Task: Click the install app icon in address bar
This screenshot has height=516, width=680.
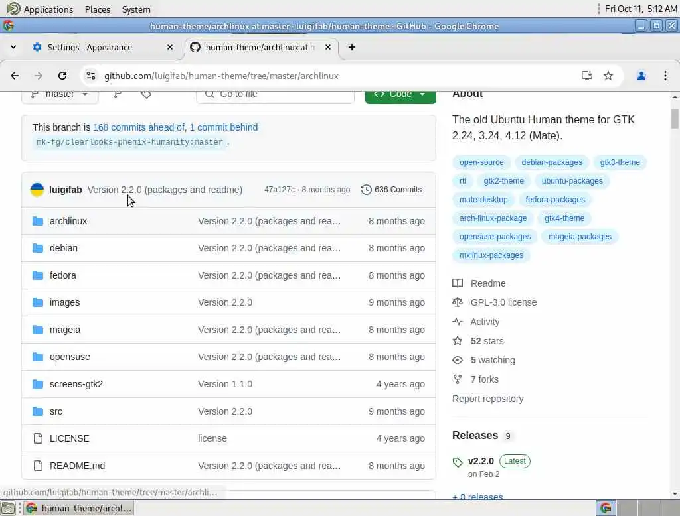Action: [586, 76]
